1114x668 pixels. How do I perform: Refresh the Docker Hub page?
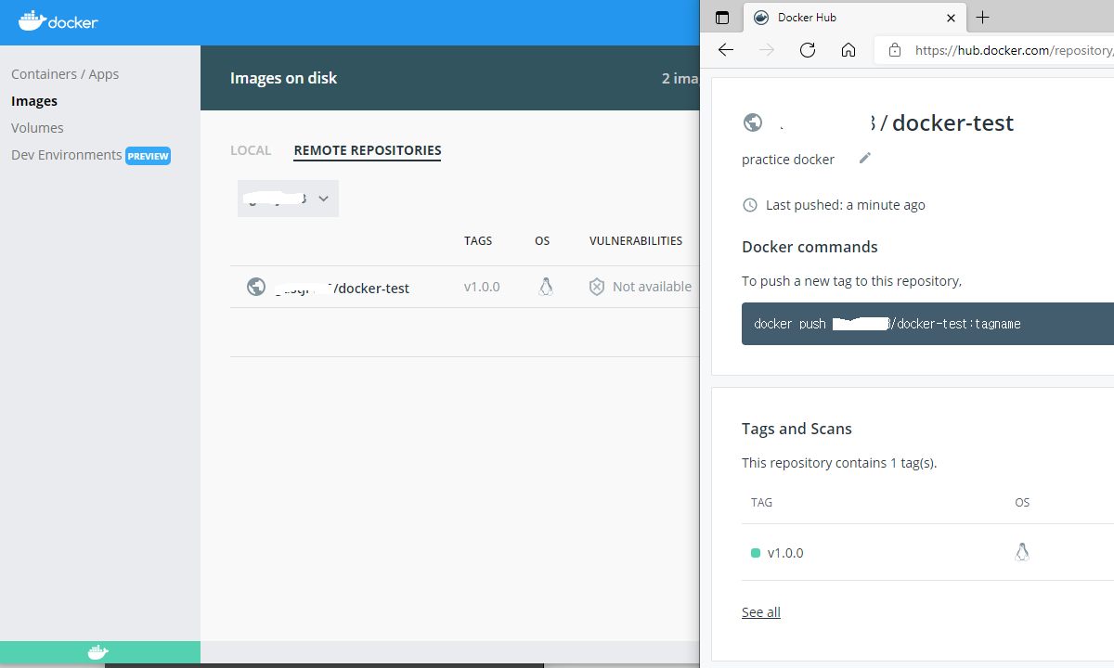click(x=808, y=50)
